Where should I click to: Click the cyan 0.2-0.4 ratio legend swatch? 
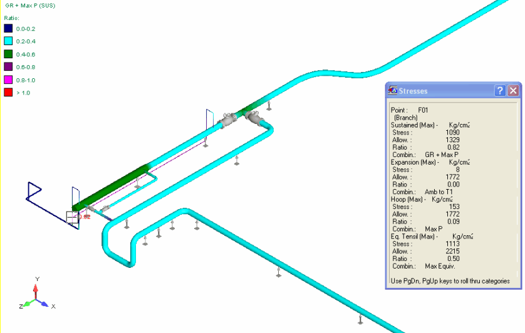8,41
